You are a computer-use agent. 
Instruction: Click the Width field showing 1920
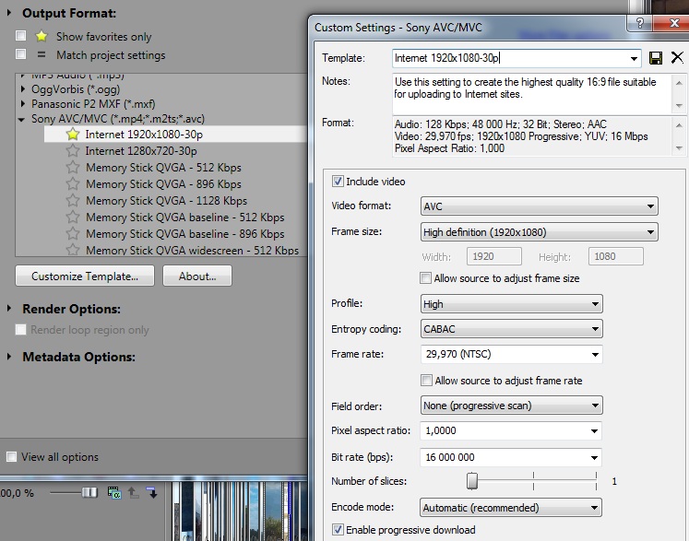pyautogui.click(x=494, y=256)
